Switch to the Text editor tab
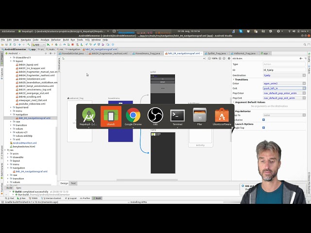The height and width of the screenshot is (233, 311). (73, 183)
